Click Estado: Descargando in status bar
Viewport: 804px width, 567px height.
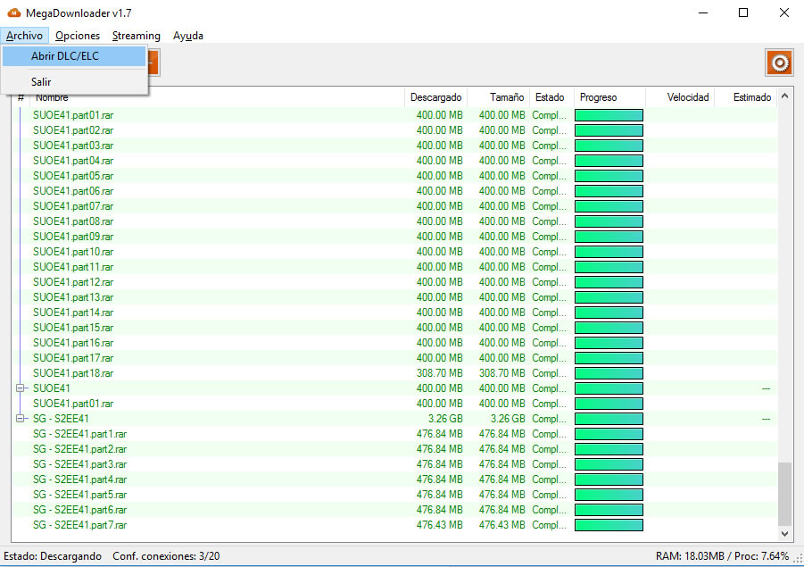coord(53,556)
